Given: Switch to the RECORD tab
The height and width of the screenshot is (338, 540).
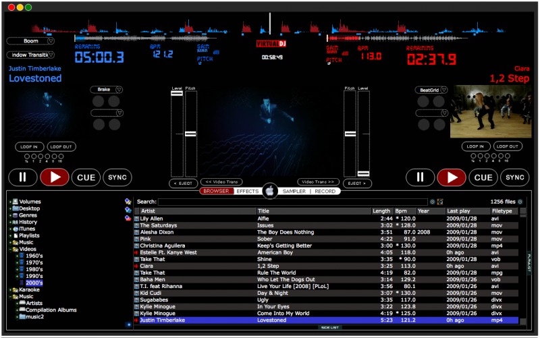Looking at the screenshot, I should (325, 191).
